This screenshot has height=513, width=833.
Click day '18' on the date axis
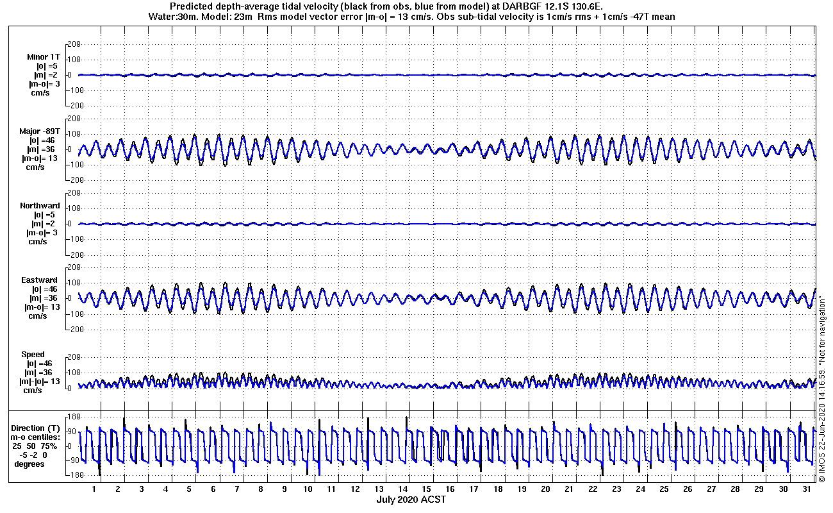point(497,489)
